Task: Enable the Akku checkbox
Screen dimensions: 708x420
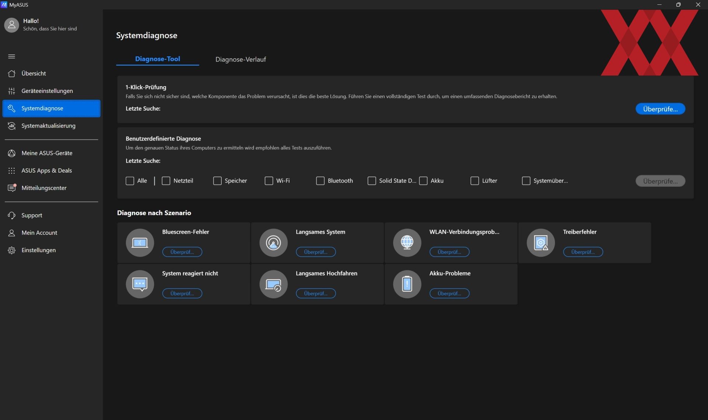Action: point(423,181)
